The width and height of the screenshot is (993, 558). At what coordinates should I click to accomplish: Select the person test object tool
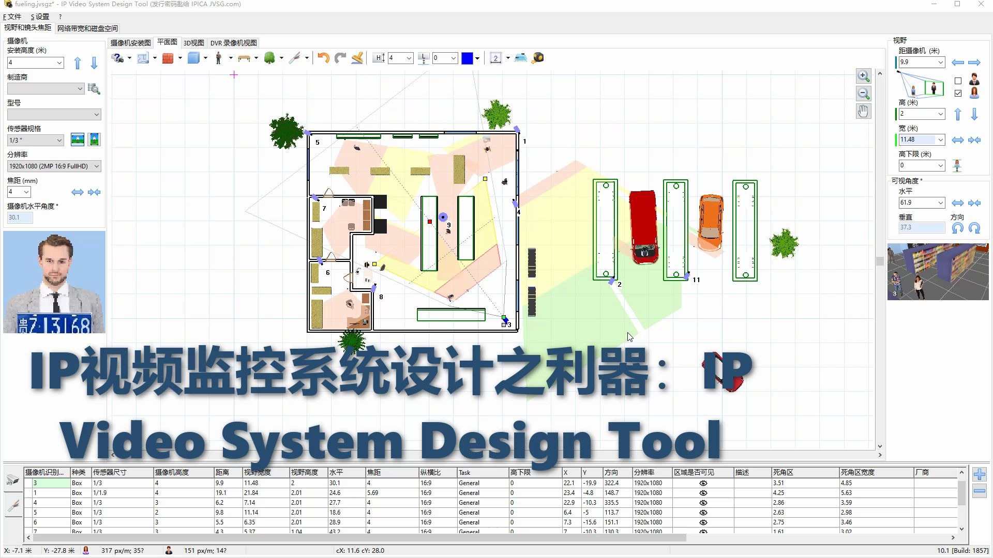click(219, 58)
